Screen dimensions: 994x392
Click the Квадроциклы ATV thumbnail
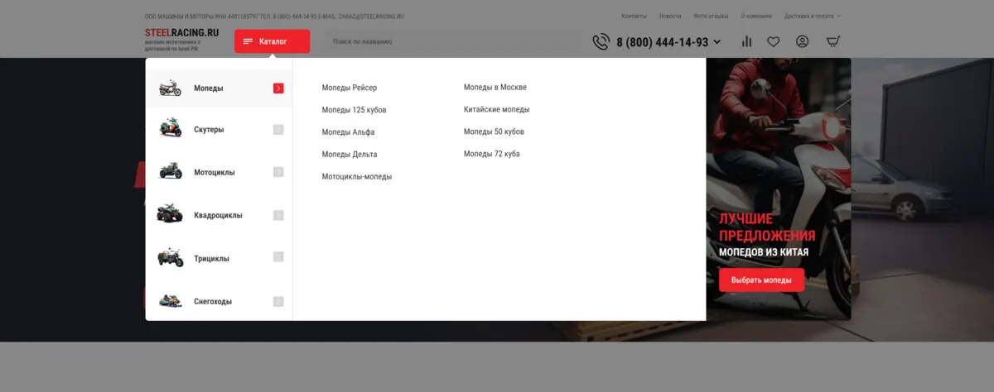click(170, 213)
